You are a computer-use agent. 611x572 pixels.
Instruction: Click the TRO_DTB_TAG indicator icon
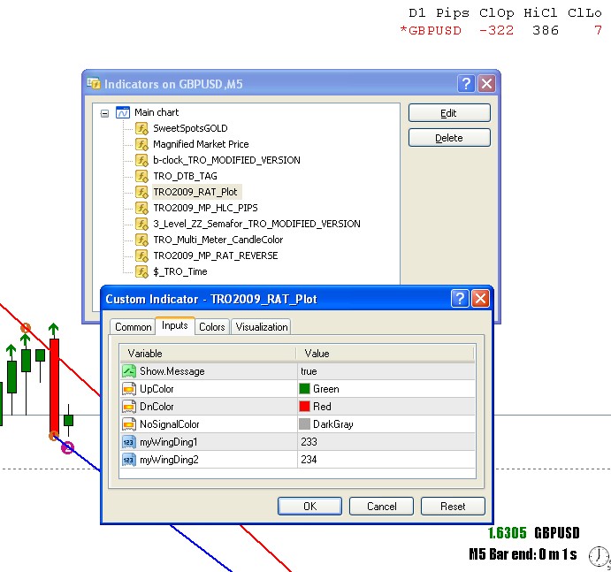(x=141, y=176)
